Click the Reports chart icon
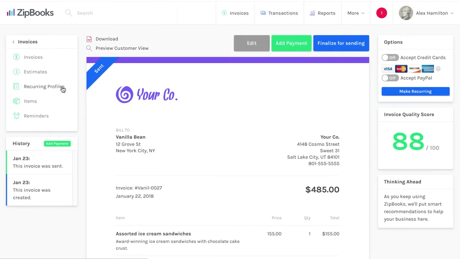 click(x=312, y=13)
